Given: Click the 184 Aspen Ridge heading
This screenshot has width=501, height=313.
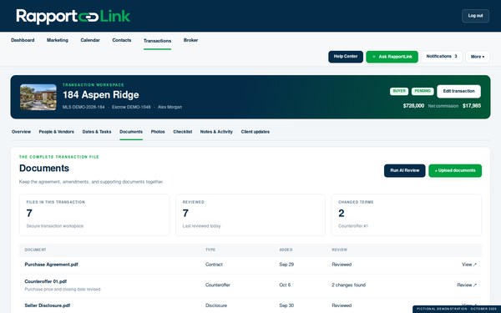Looking at the screenshot, I should pos(101,95).
